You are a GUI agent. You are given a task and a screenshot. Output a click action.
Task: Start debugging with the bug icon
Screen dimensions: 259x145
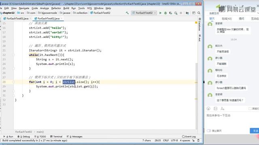tap(166, 13)
